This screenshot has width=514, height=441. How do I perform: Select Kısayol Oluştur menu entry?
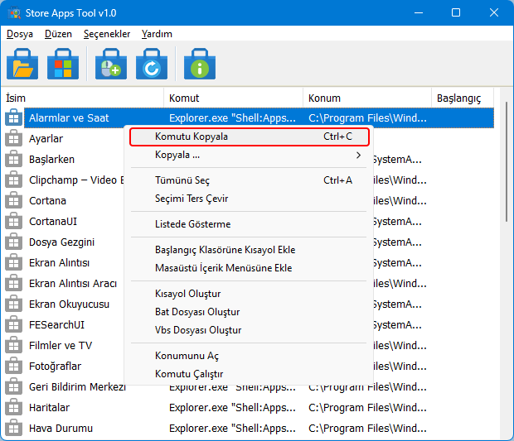tap(250, 294)
